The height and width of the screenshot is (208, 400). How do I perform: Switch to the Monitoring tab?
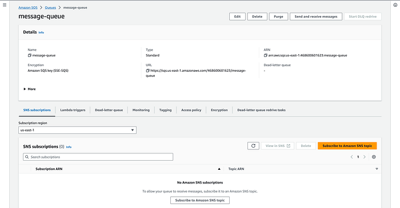coord(141,110)
